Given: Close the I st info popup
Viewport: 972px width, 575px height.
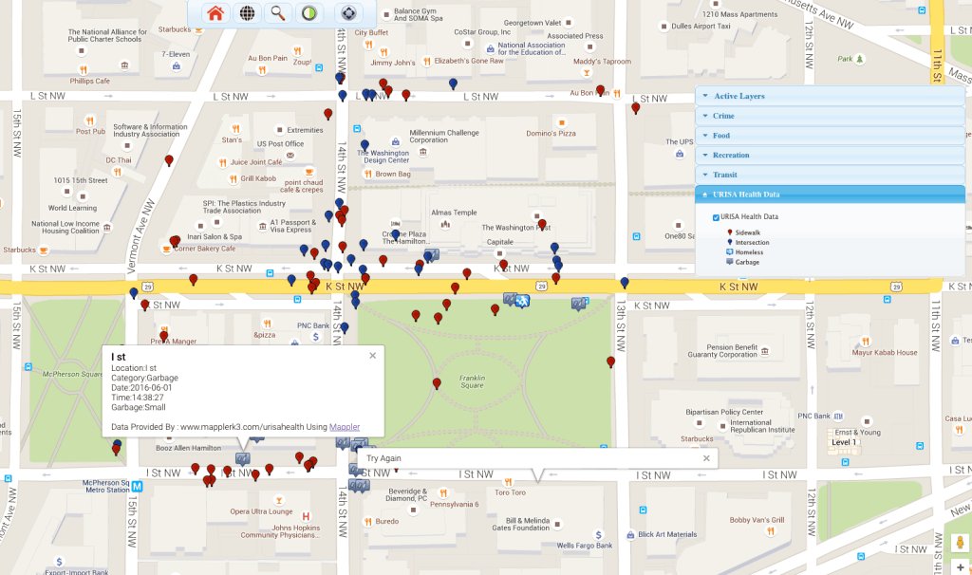Looking at the screenshot, I should [x=372, y=355].
